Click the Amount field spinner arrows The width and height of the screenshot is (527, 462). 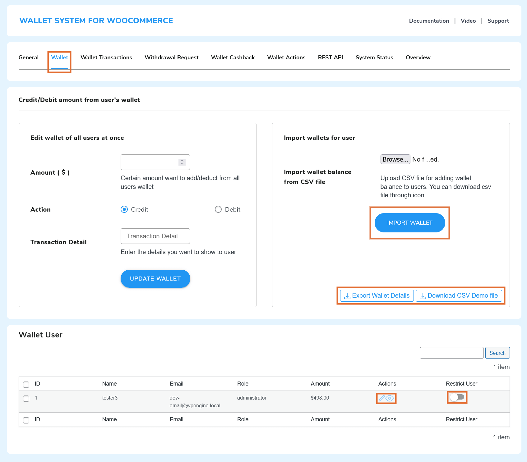182,162
